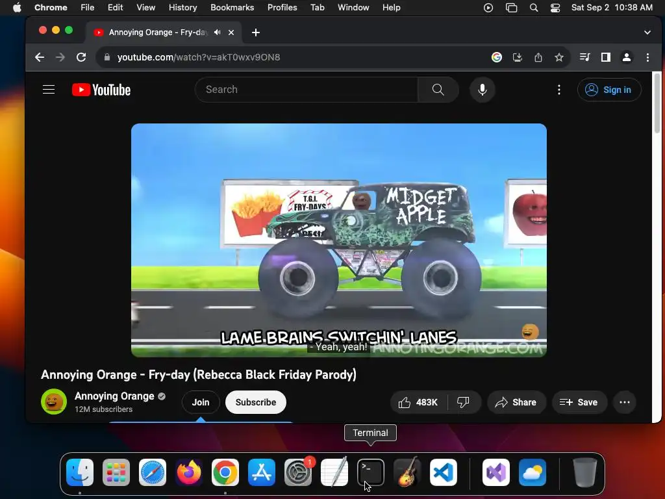Open Visual Studio Code from the Dock
The height and width of the screenshot is (499, 665).
click(x=444, y=472)
